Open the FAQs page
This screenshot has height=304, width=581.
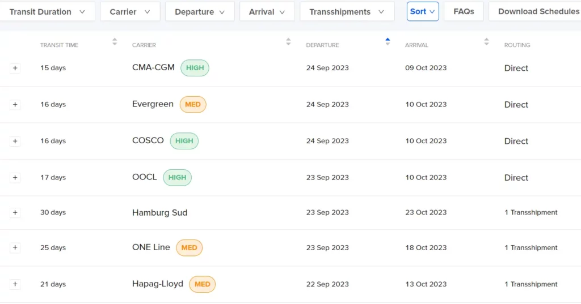coord(464,11)
